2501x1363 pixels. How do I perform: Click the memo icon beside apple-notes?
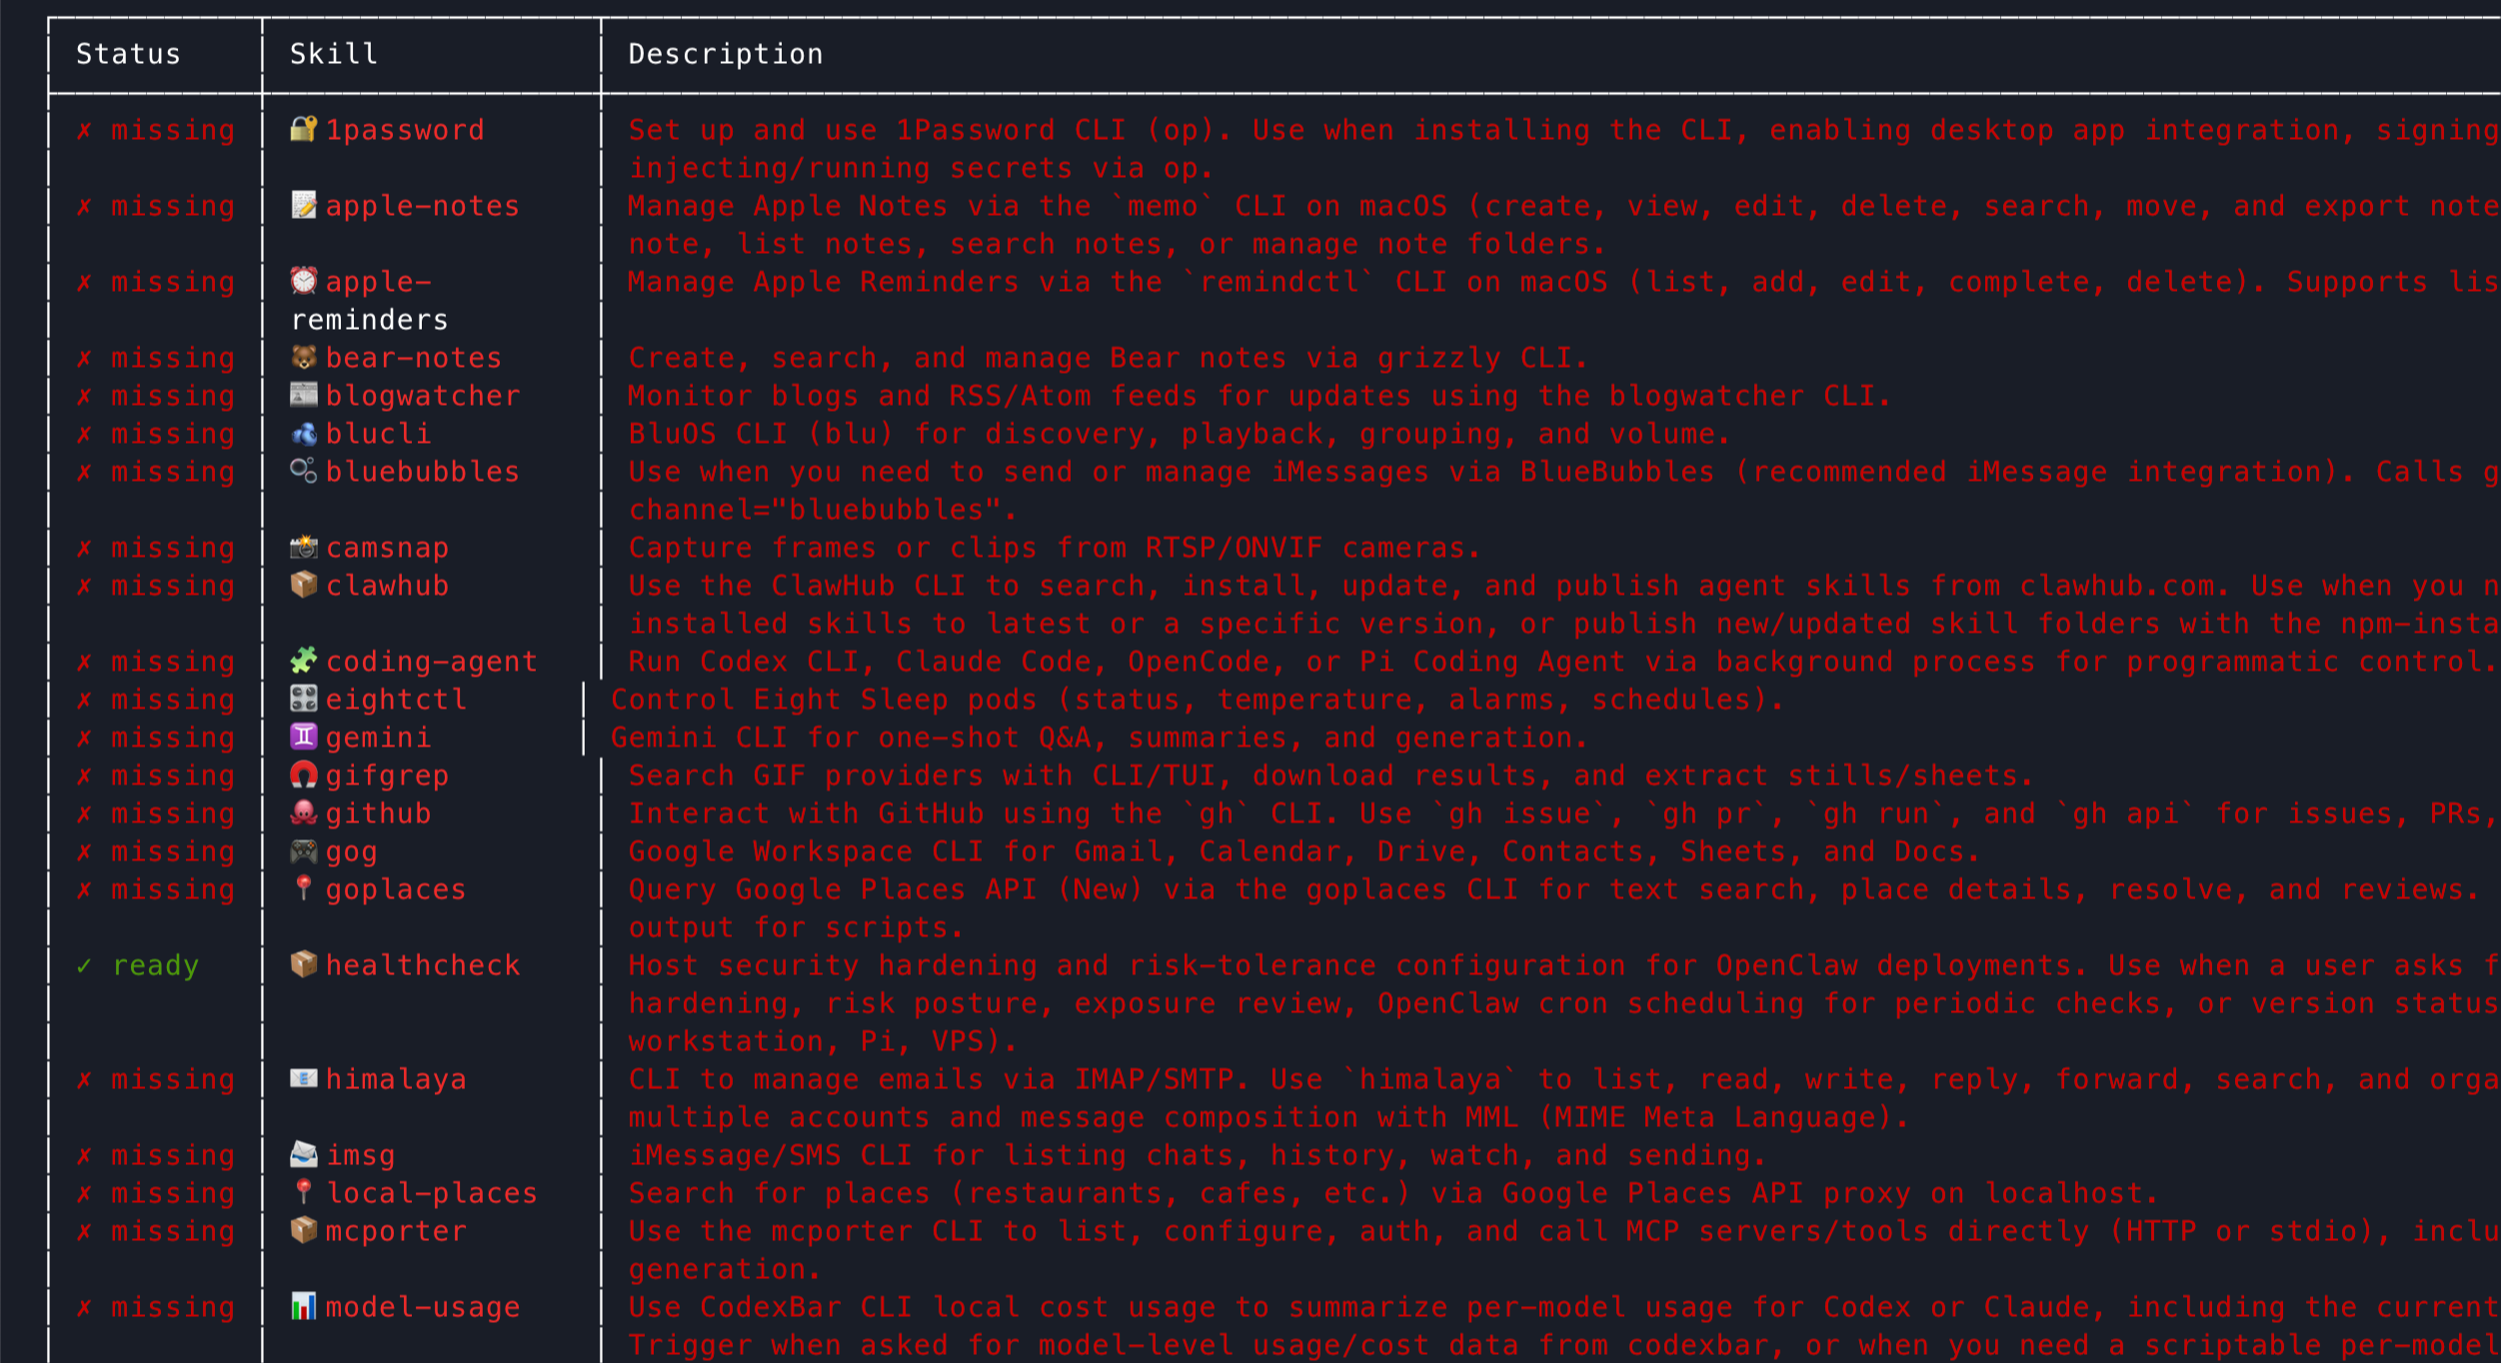(304, 205)
